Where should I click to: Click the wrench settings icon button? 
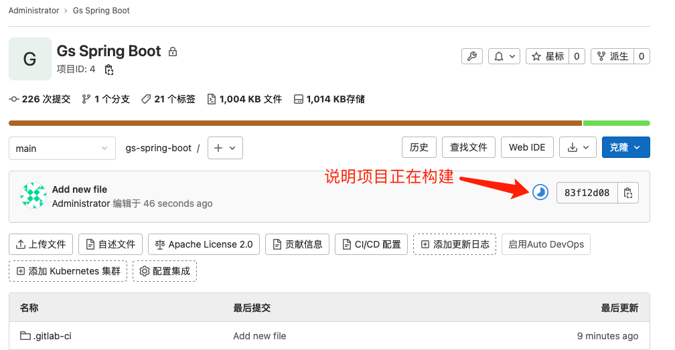pyautogui.click(x=472, y=56)
